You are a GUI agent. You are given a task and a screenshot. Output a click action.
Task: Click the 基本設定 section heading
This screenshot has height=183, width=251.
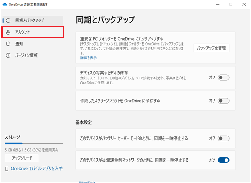point(84,122)
